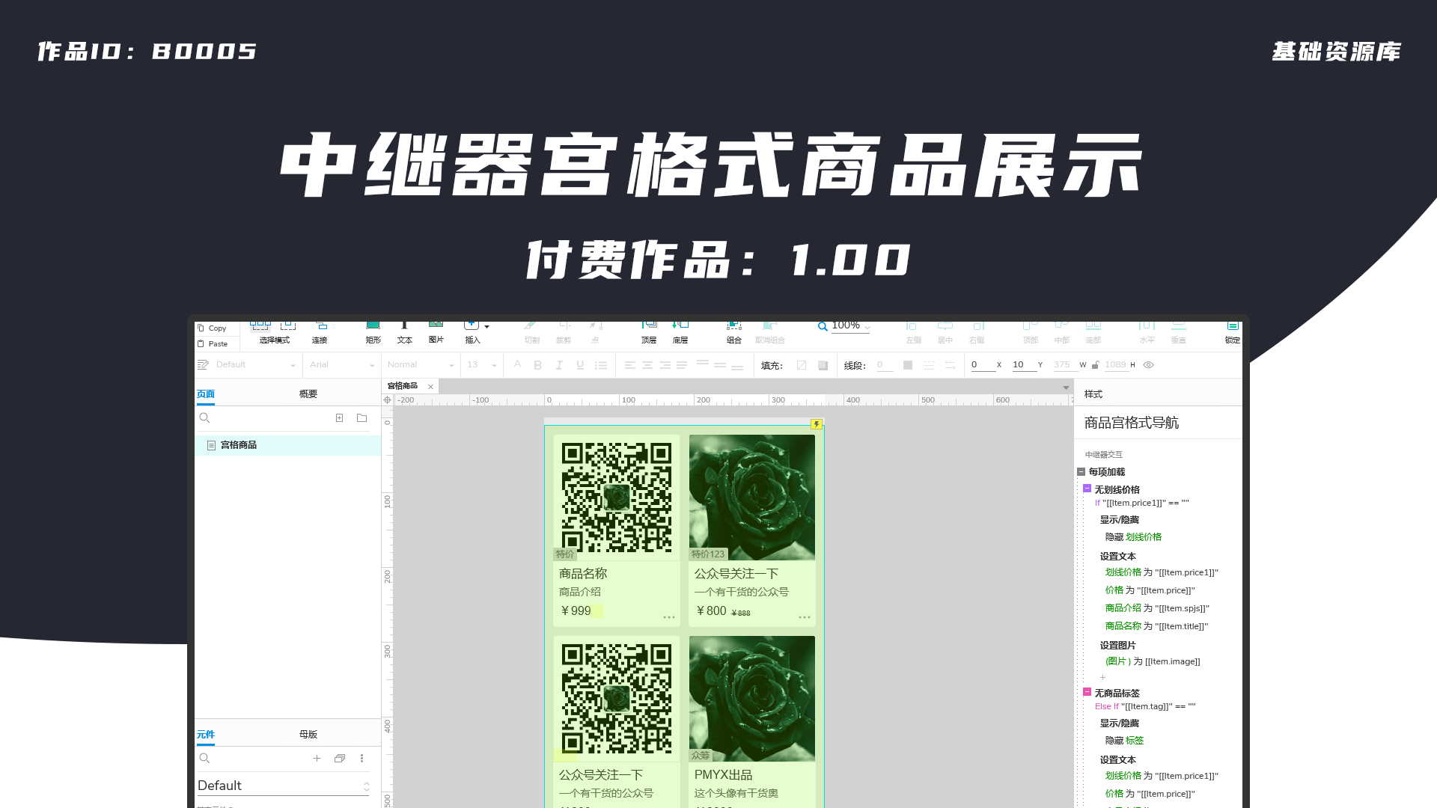Image resolution: width=1437 pixels, height=808 pixels.
Task: Switch to the 概要 outline tab
Action: [x=308, y=394]
